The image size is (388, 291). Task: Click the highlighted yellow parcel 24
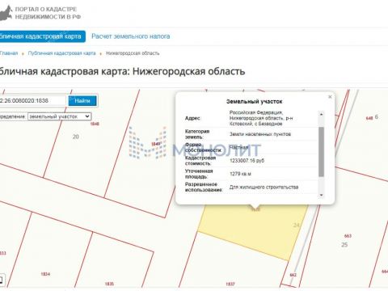tap(253, 232)
